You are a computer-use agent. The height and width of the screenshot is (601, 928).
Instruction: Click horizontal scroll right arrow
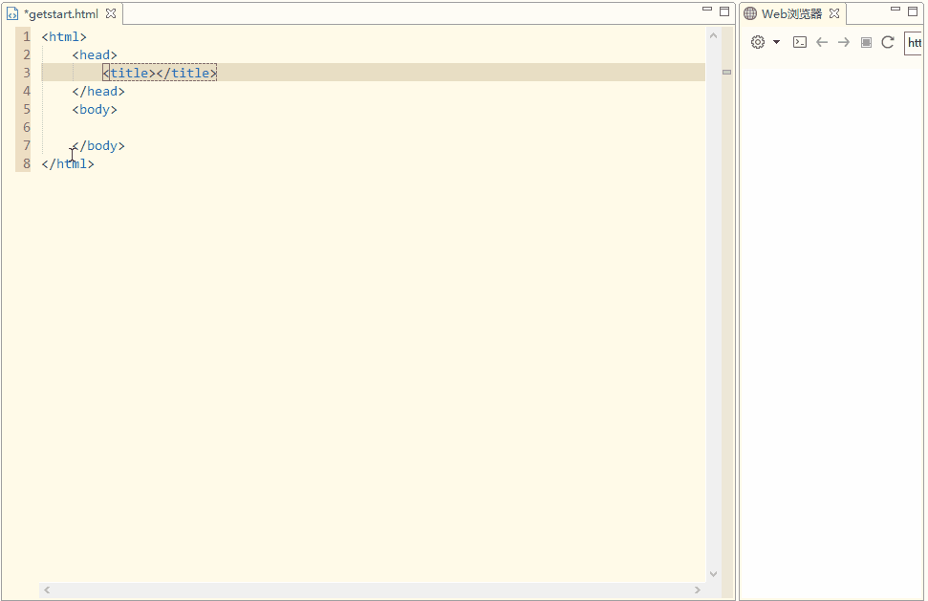click(697, 590)
